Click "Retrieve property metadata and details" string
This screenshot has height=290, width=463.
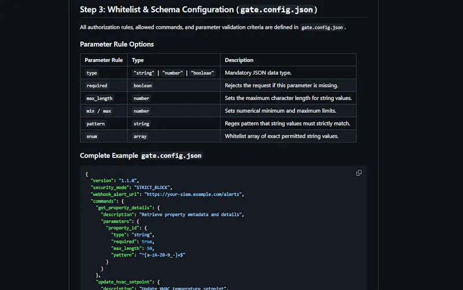(x=190, y=215)
